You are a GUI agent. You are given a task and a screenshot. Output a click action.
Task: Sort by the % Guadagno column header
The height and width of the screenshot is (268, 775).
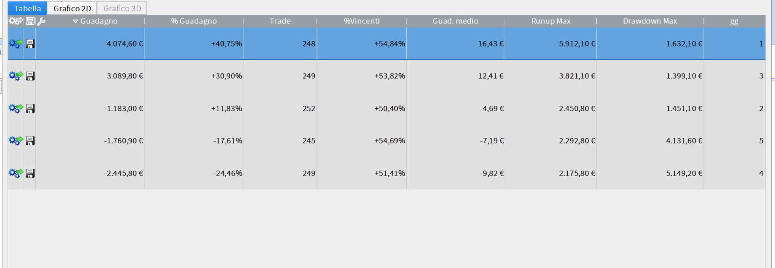[x=194, y=21]
